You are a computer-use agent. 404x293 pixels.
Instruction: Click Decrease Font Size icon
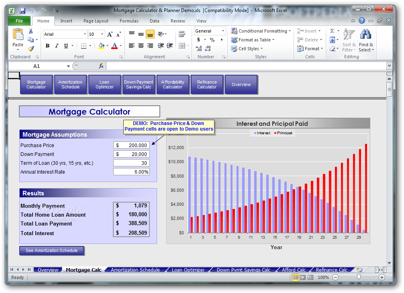118,34
